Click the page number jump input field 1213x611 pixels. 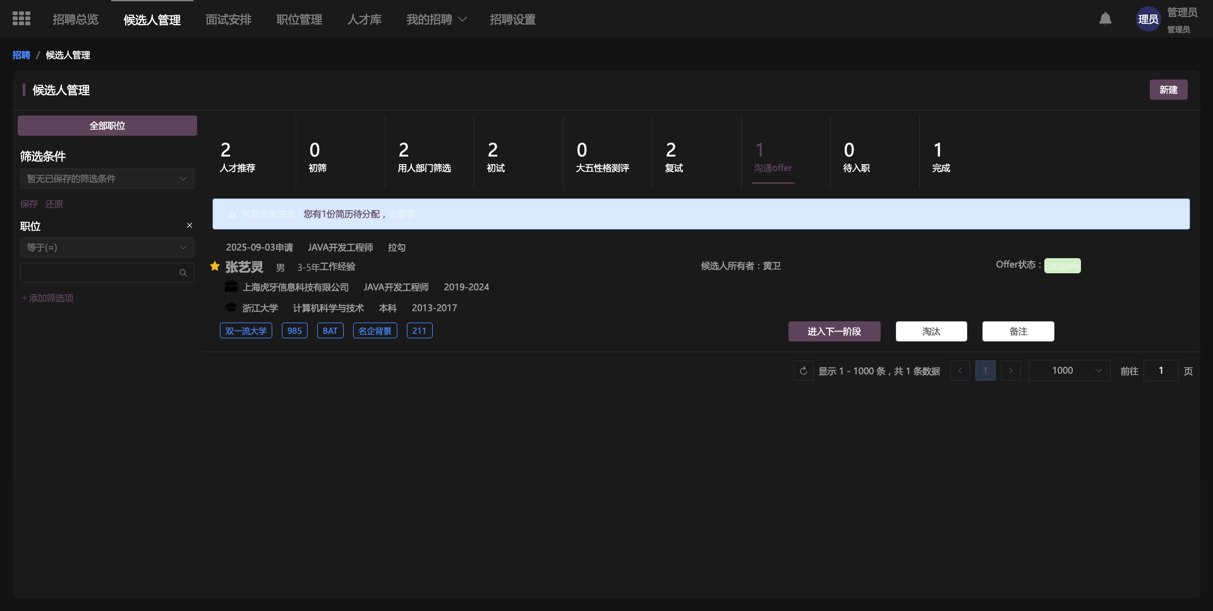[1161, 371]
